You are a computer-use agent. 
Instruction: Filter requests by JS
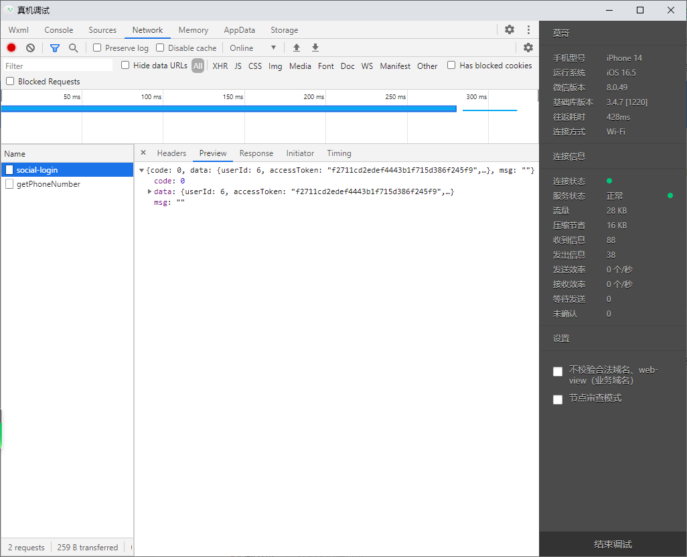[238, 66]
